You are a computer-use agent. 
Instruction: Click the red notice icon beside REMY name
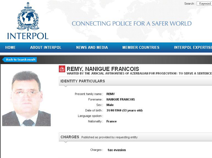[x=62, y=69]
